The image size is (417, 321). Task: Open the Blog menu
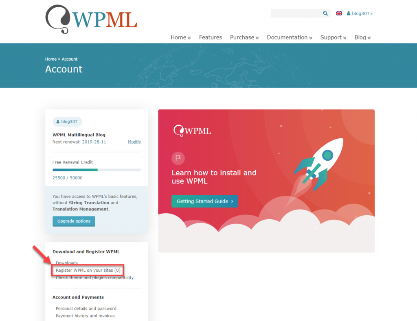click(x=362, y=37)
